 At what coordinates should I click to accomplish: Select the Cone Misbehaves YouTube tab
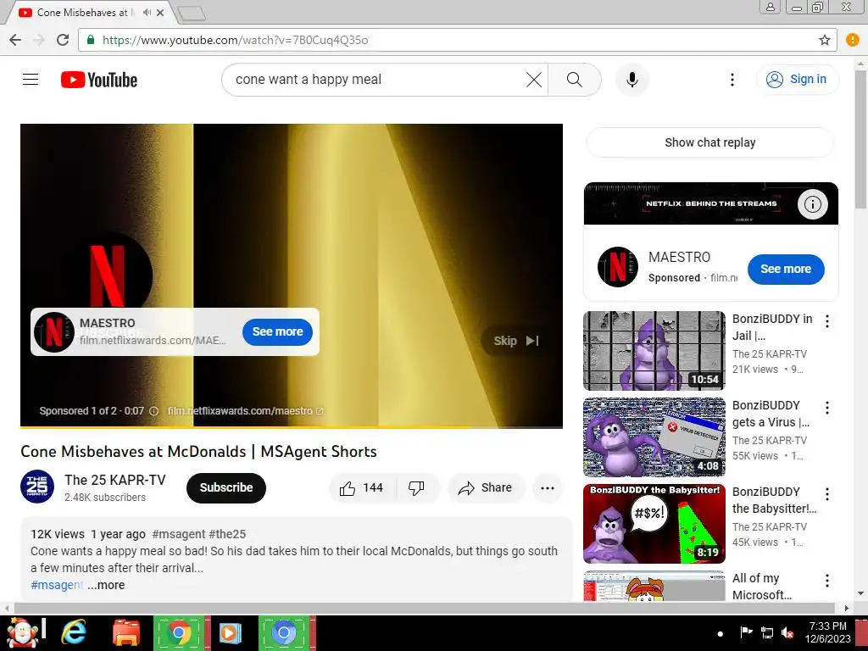point(83,12)
